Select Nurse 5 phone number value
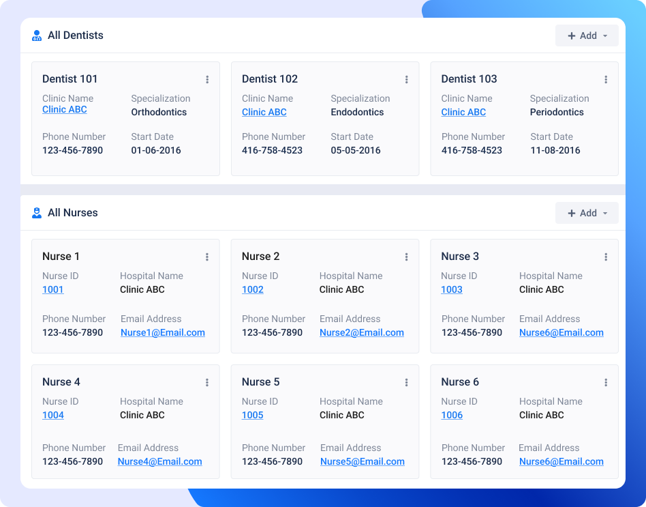646x507 pixels. [x=273, y=461]
